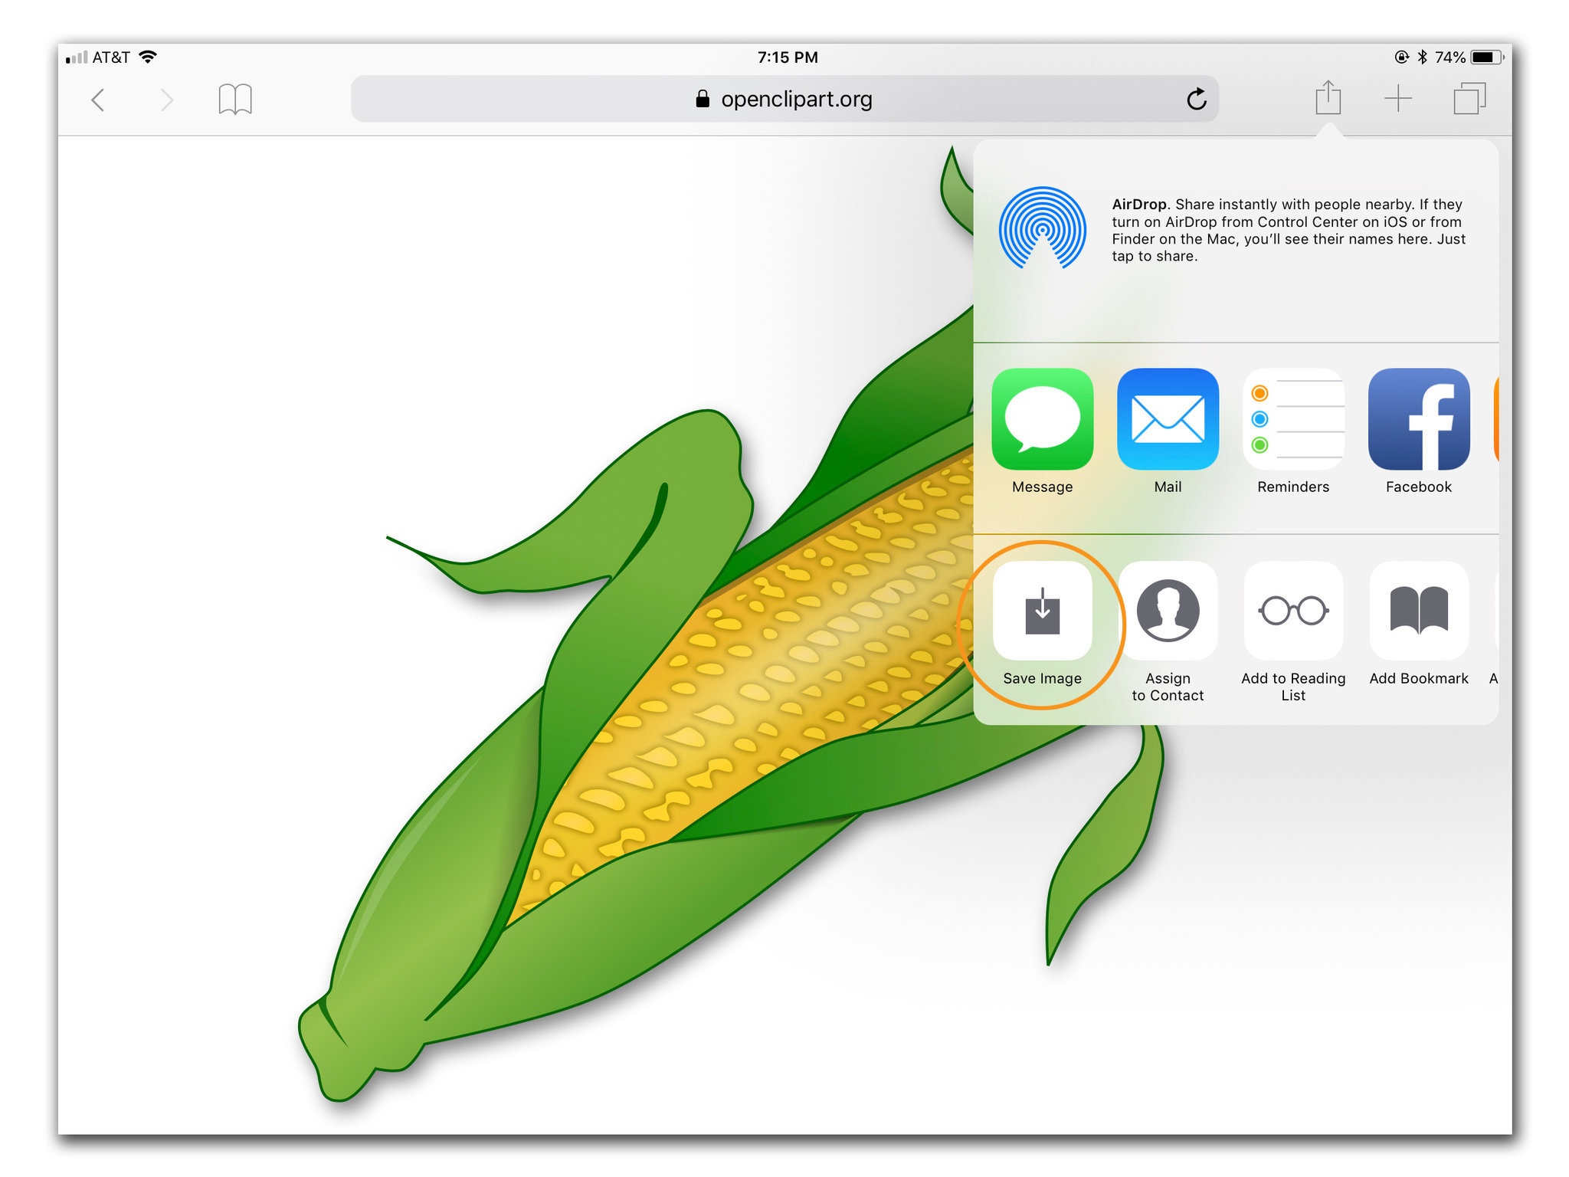
Task: Tap the battery indicator in status bar
Action: tap(1485, 57)
